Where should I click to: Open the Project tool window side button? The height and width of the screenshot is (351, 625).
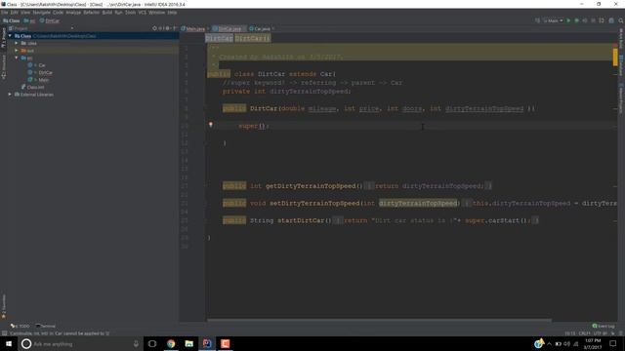(x=3, y=38)
